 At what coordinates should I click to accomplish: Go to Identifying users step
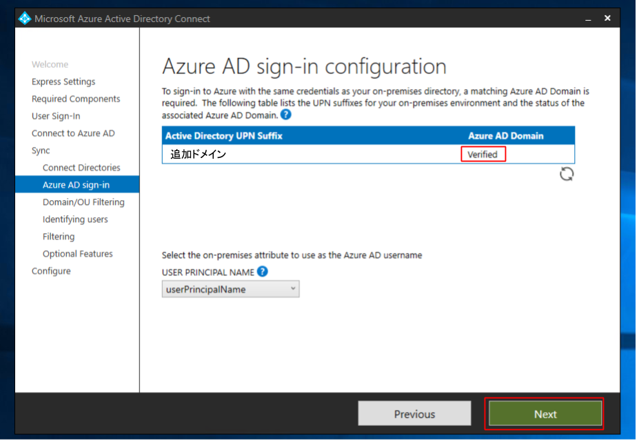75,220
